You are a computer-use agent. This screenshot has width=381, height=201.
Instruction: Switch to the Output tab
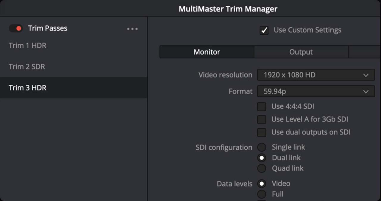(301, 52)
